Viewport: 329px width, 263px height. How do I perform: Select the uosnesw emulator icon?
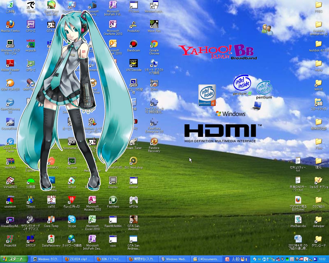[10, 202]
